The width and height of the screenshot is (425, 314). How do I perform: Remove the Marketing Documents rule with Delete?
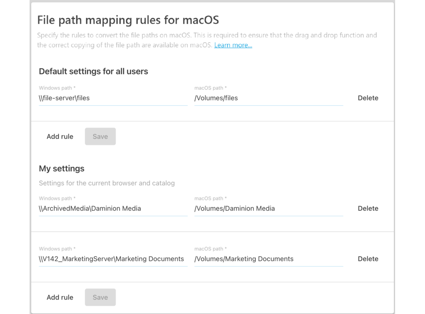tap(368, 259)
